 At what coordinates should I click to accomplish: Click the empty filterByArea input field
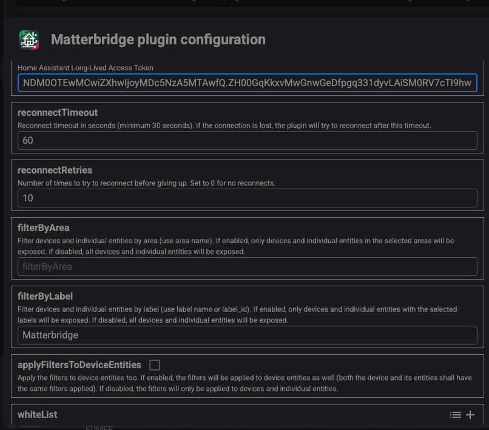(x=248, y=266)
